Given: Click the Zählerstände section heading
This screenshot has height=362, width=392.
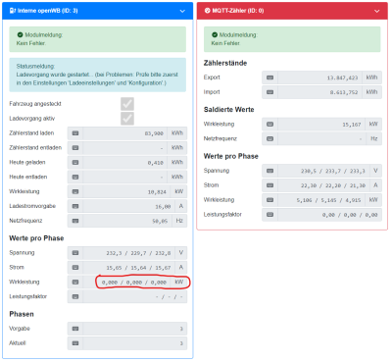Looking at the screenshot, I should 225,63.
